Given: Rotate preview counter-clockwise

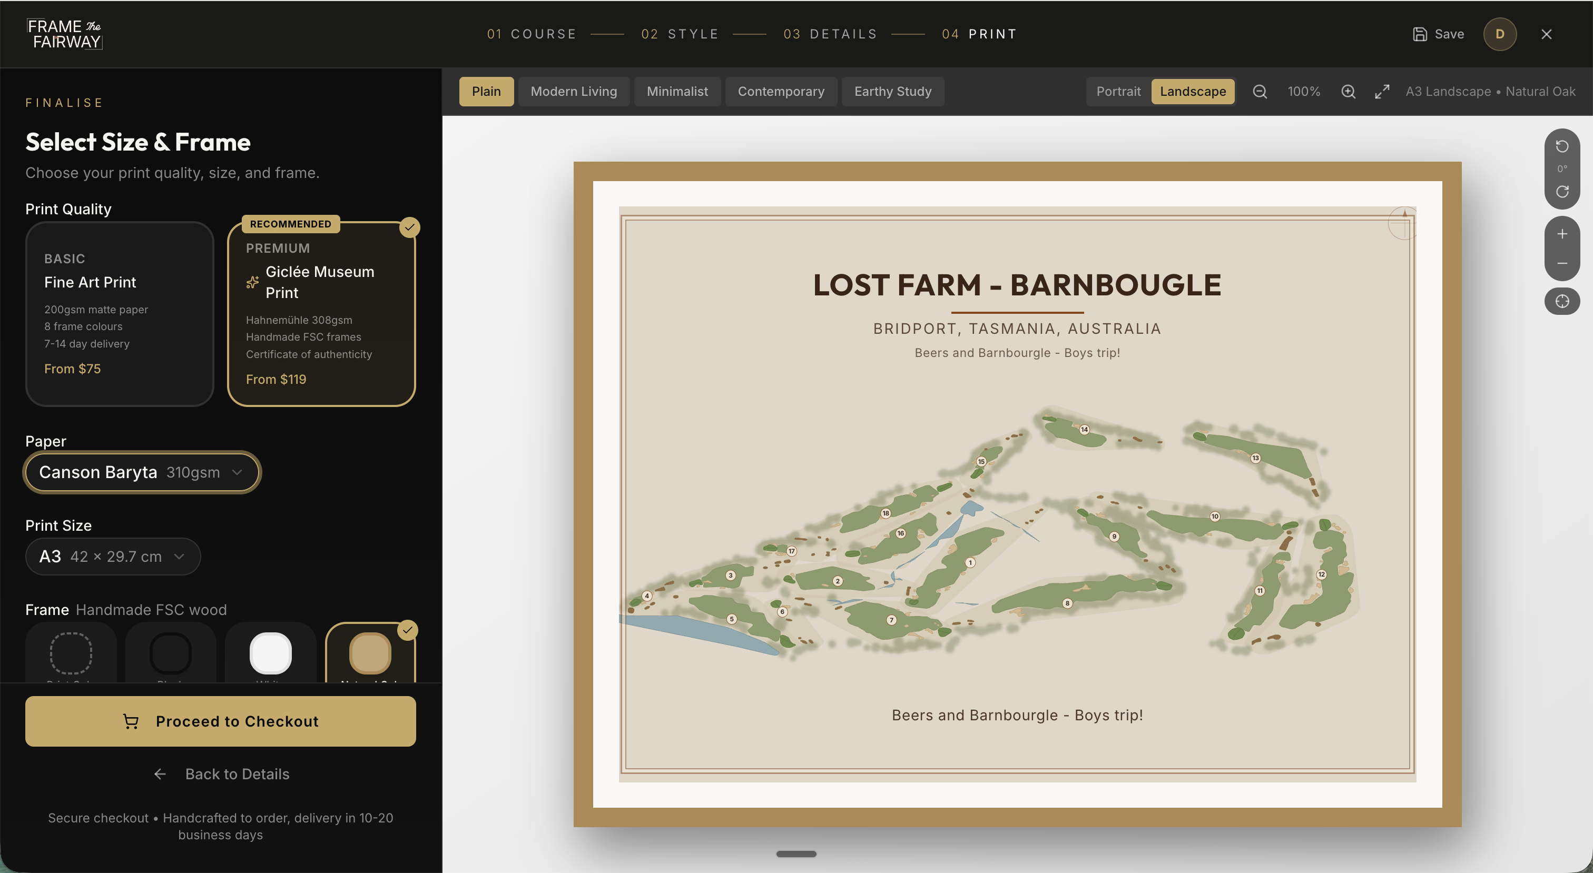Looking at the screenshot, I should [x=1562, y=146].
